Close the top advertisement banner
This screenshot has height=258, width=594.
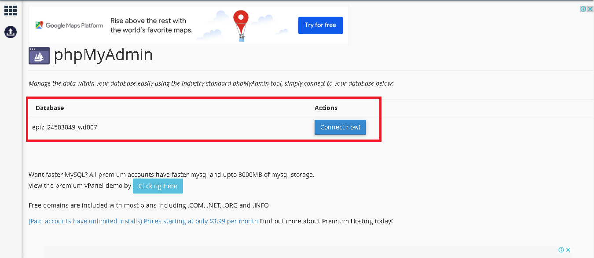click(590, 9)
